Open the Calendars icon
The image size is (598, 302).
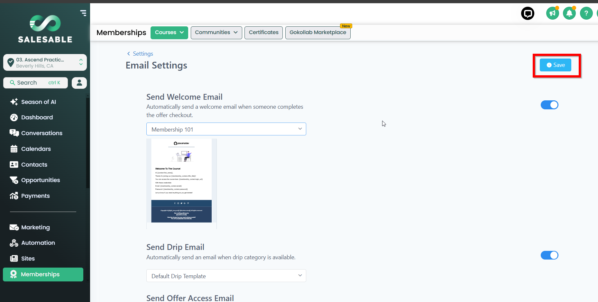pos(14,149)
